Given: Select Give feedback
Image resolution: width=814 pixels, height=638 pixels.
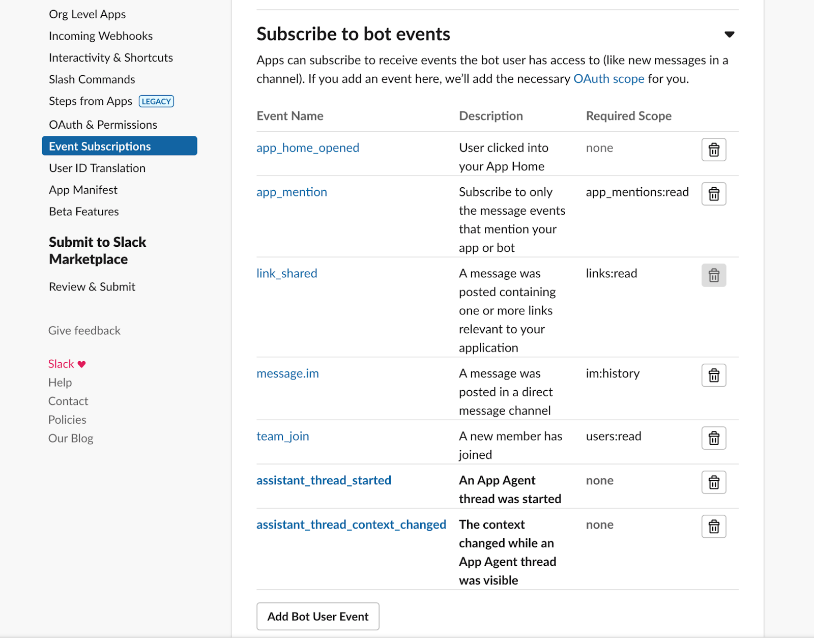Looking at the screenshot, I should [84, 330].
